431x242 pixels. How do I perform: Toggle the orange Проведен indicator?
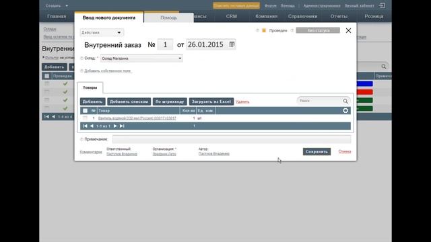(x=264, y=30)
